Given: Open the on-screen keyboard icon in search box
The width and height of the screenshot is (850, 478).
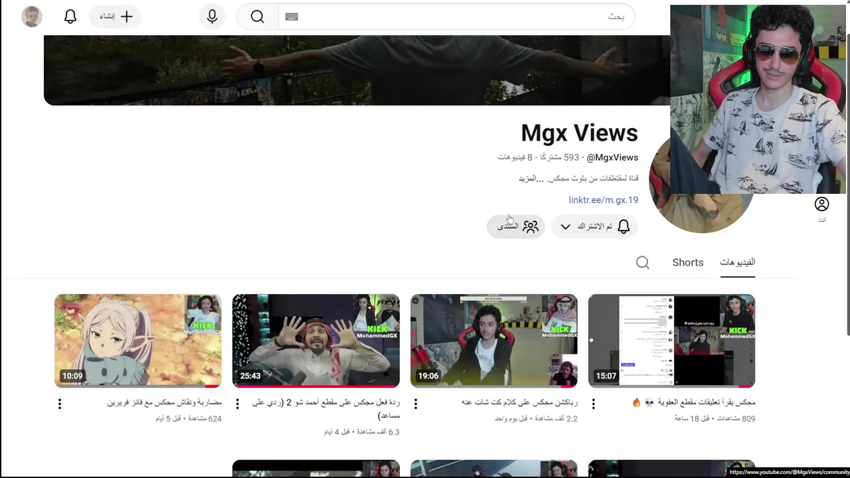Looking at the screenshot, I should (x=292, y=17).
